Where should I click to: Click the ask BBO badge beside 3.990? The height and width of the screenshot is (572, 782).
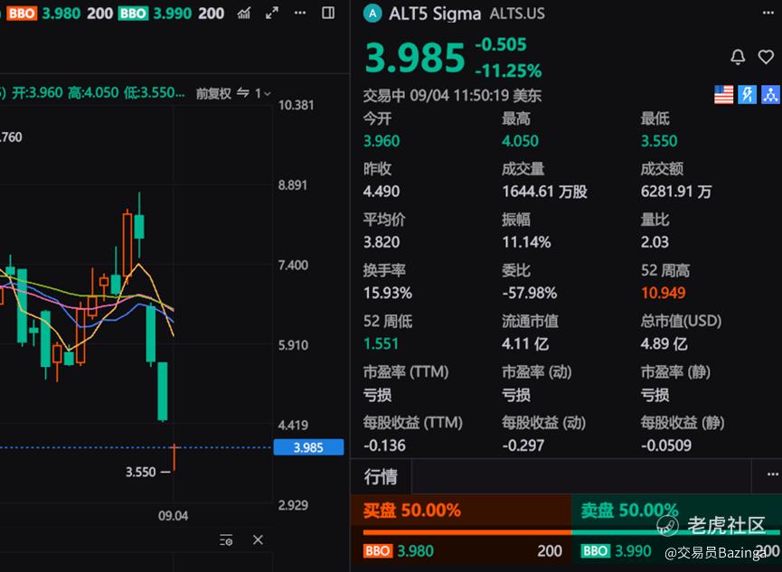595,551
